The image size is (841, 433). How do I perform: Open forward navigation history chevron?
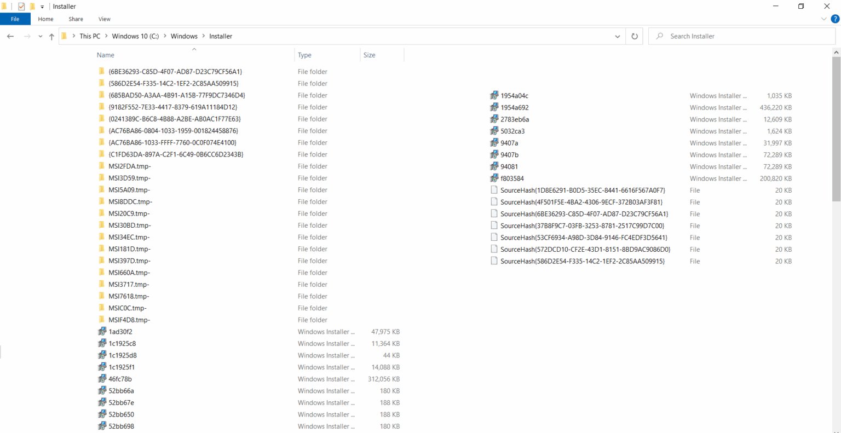(39, 36)
